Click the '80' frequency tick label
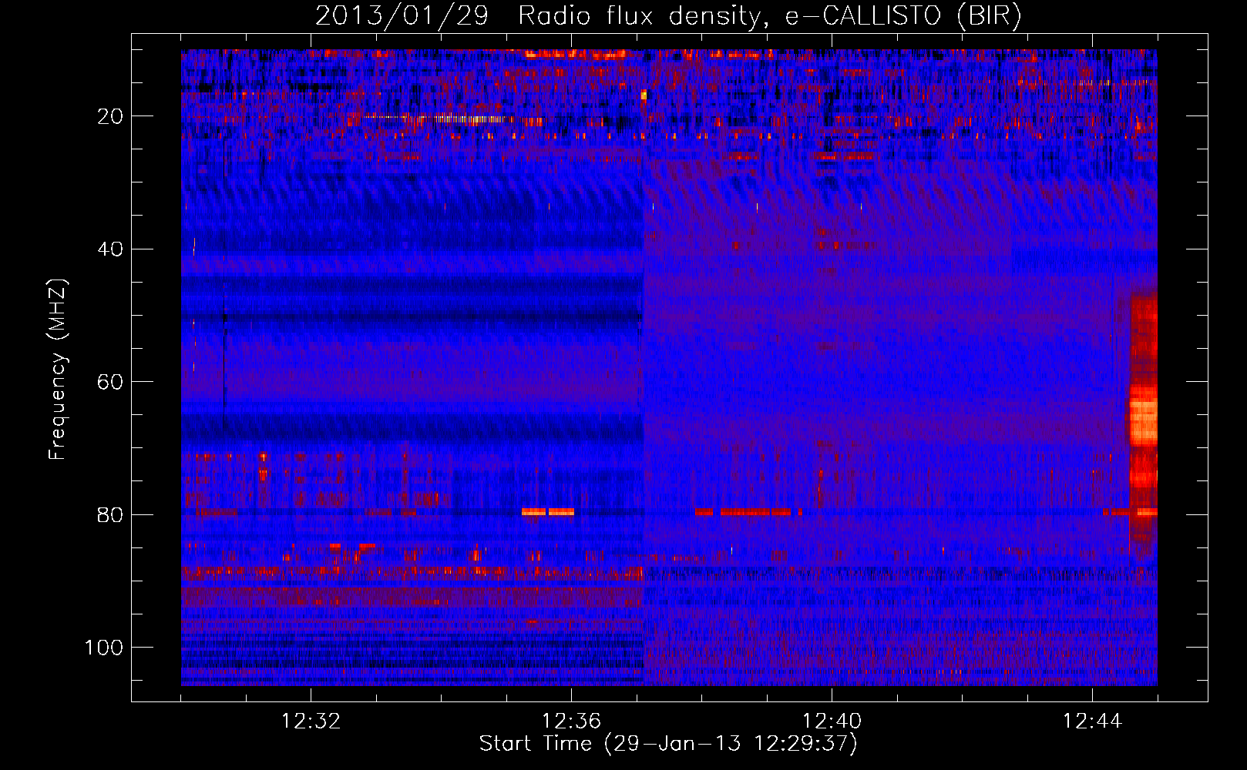This screenshot has height=770, width=1247. (x=110, y=514)
